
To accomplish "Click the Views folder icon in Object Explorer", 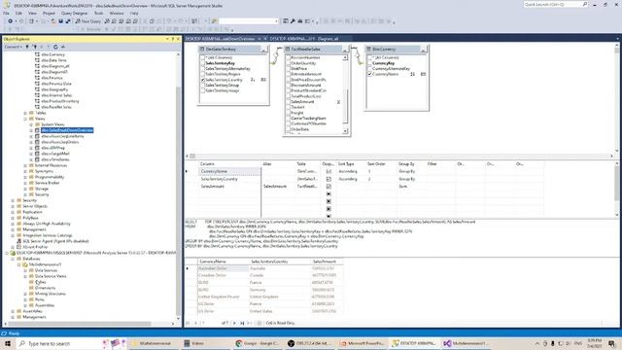I will pyautogui.click(x=31, y=119).
